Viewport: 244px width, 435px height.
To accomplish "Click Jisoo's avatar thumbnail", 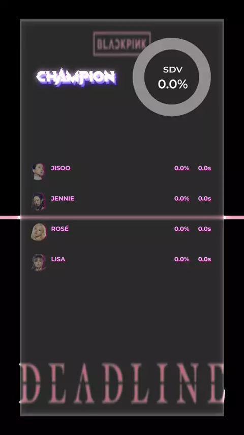I will coord(38,172).
